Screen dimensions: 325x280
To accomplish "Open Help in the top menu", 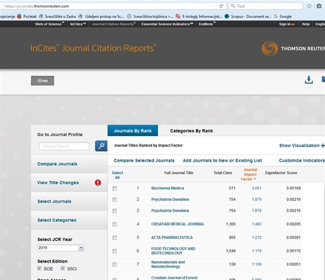I will pos(306,24).
